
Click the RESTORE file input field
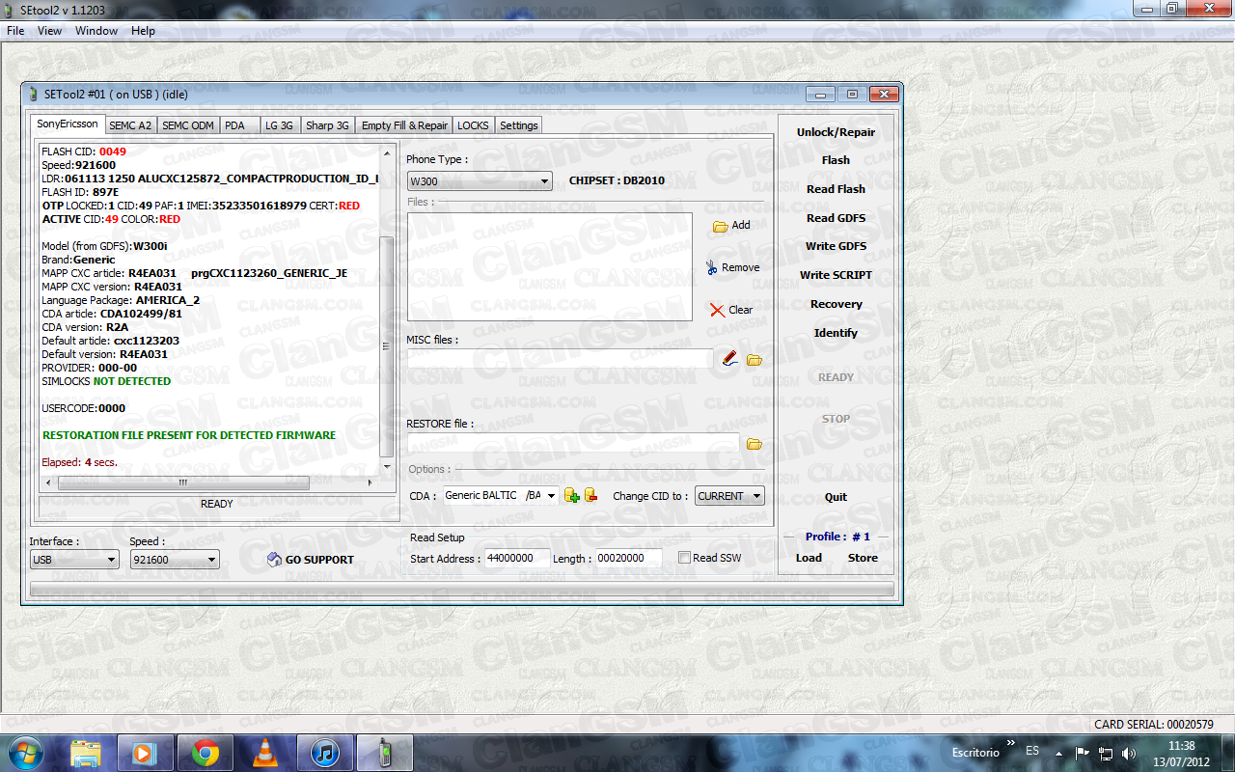coord(573,443)
